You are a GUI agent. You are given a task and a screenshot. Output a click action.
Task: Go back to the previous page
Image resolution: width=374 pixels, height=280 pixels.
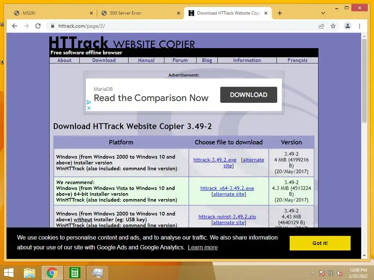[15, 26]
